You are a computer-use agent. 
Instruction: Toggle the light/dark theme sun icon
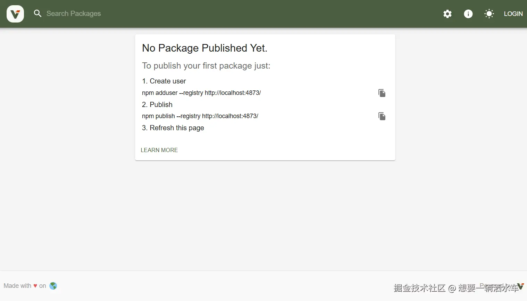click(x=489, y=14)
